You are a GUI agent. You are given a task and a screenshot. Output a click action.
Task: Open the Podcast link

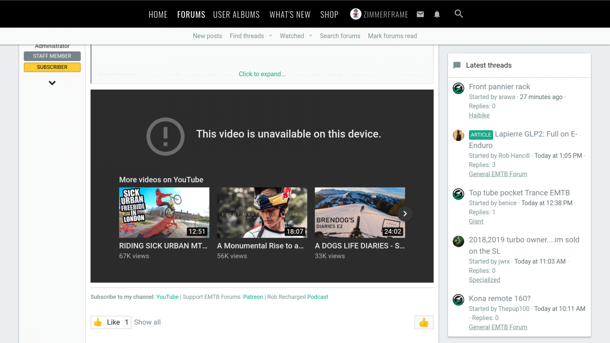coord(318,297)
